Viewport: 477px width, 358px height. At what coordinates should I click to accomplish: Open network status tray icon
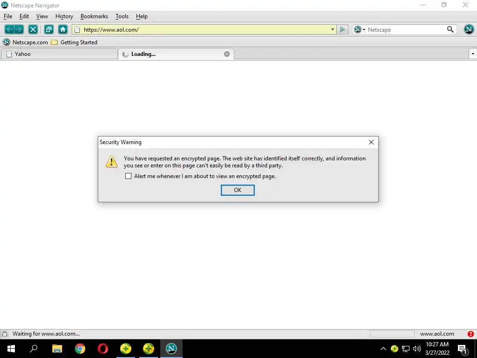coord(406,349)
